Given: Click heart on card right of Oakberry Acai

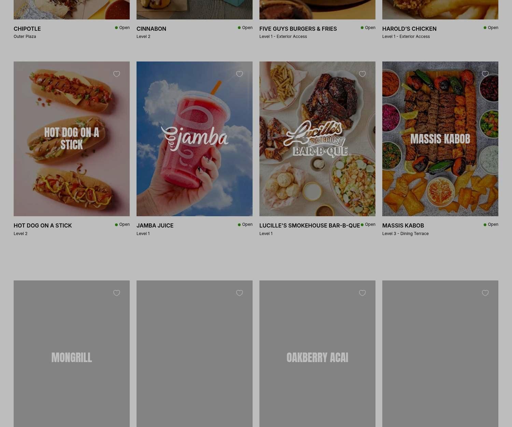Looking at the screenshot, I should tap(485, 293).
